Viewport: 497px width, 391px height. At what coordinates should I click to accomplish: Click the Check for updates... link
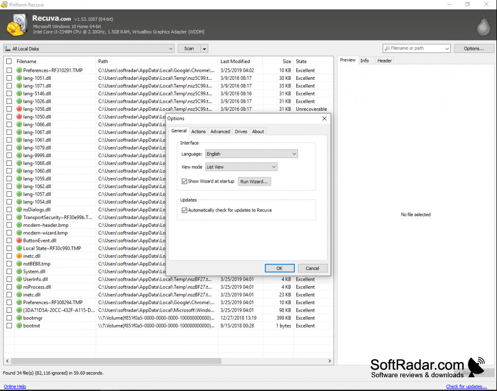click(x=466, y=386)
